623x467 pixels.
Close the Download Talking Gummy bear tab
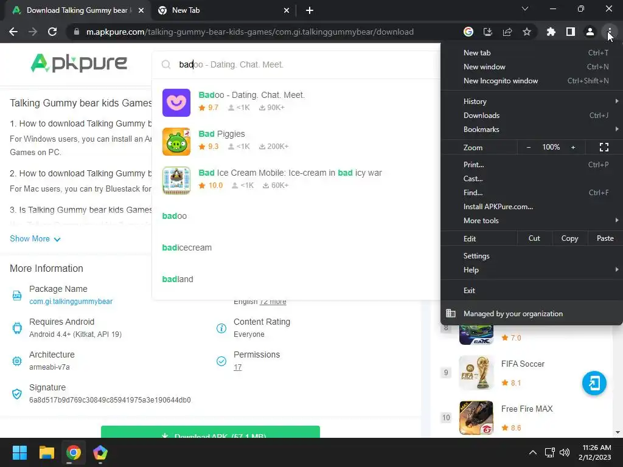point(141,10)
